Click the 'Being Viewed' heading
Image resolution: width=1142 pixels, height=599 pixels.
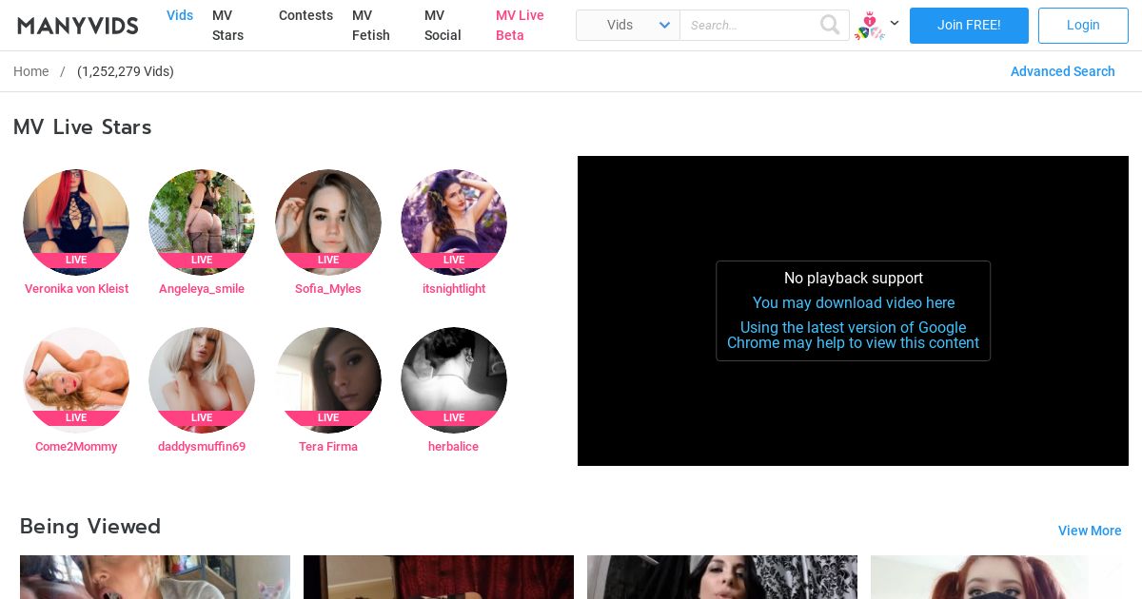coord(90,527)
